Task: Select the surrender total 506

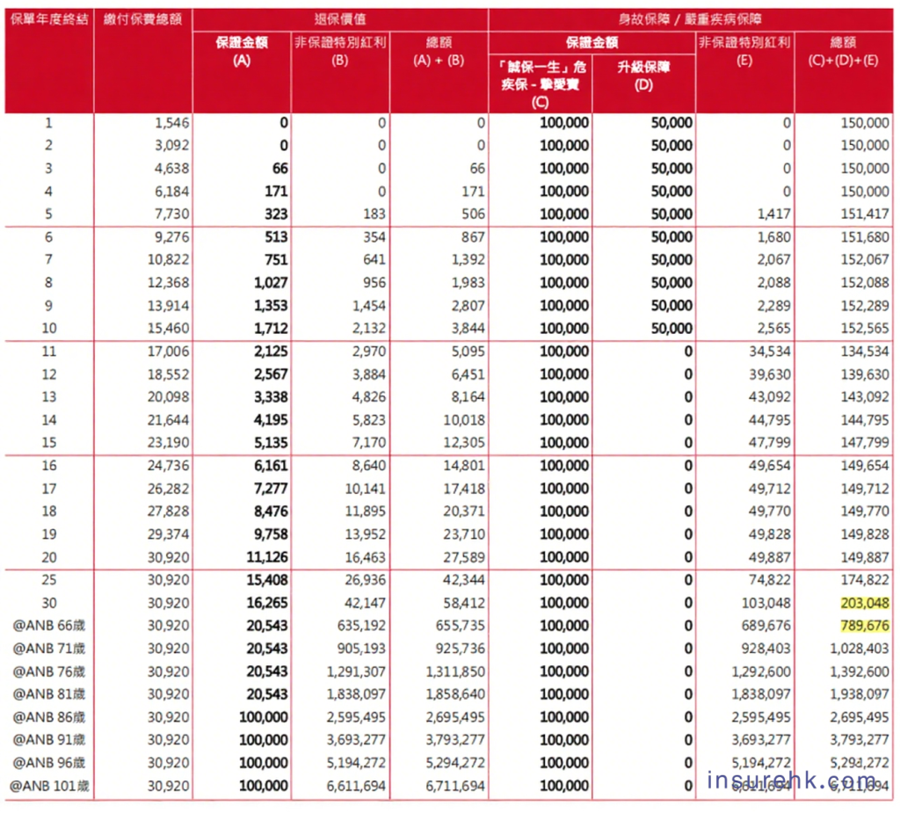Action: 474,214
